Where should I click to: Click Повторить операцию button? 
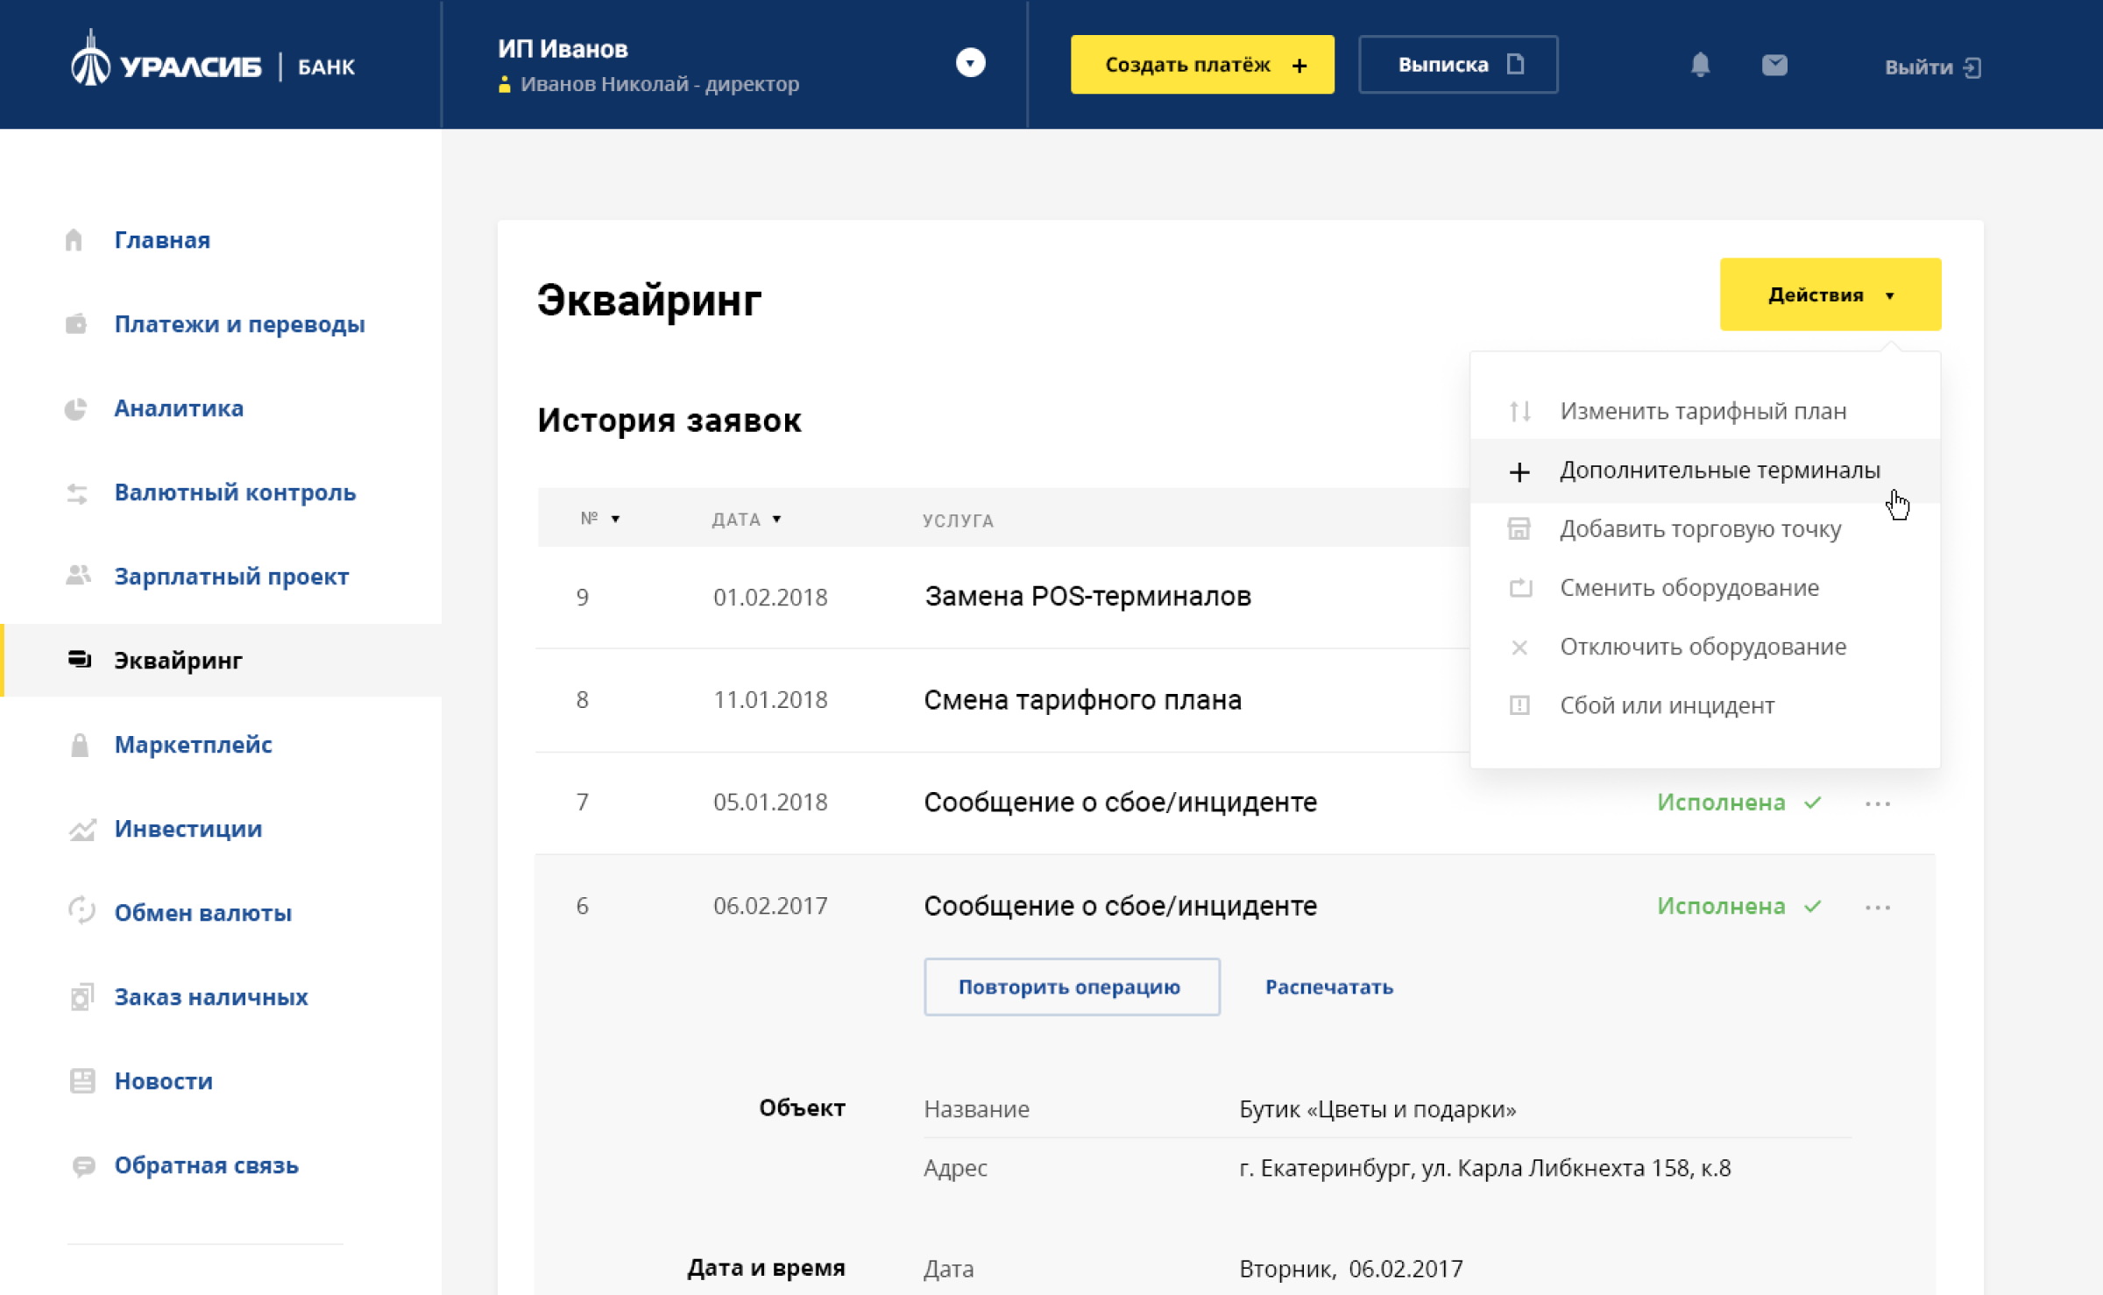pyautogui.click(x=1071, y=987)
